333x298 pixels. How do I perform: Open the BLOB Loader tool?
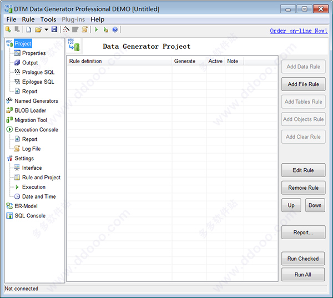[x=30, y=110]
